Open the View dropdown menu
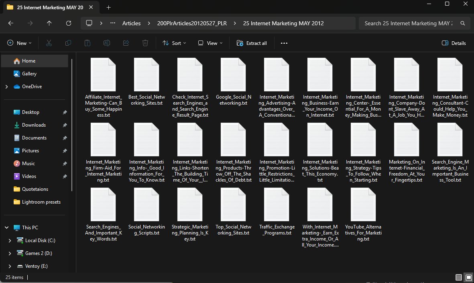The height and width of the screenshot is (283, 474). point(210,43)
